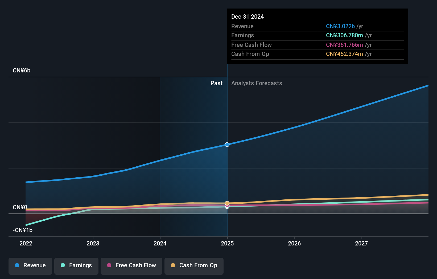This screenshot has height=279, width=437.
Task: Select the yellow Cash From Op marker on chart
Action: [227, 203]
